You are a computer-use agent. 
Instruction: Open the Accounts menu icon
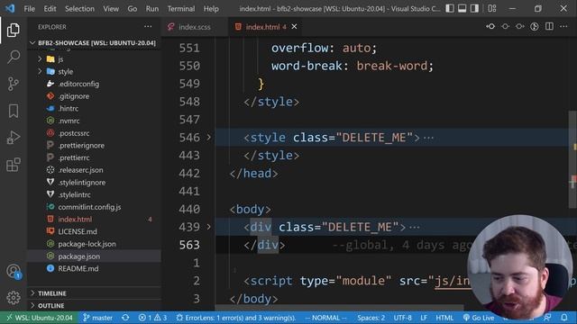(14, 272)
